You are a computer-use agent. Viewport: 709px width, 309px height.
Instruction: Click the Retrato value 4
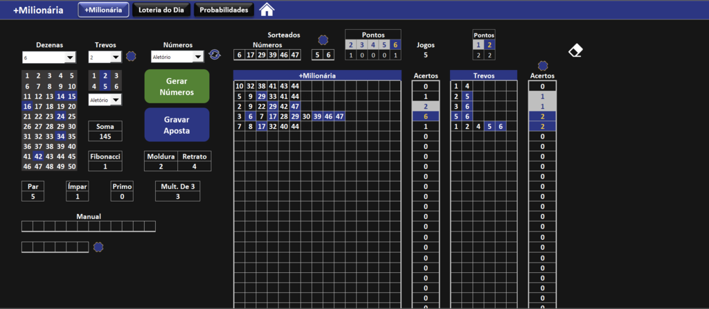point(195,166)
